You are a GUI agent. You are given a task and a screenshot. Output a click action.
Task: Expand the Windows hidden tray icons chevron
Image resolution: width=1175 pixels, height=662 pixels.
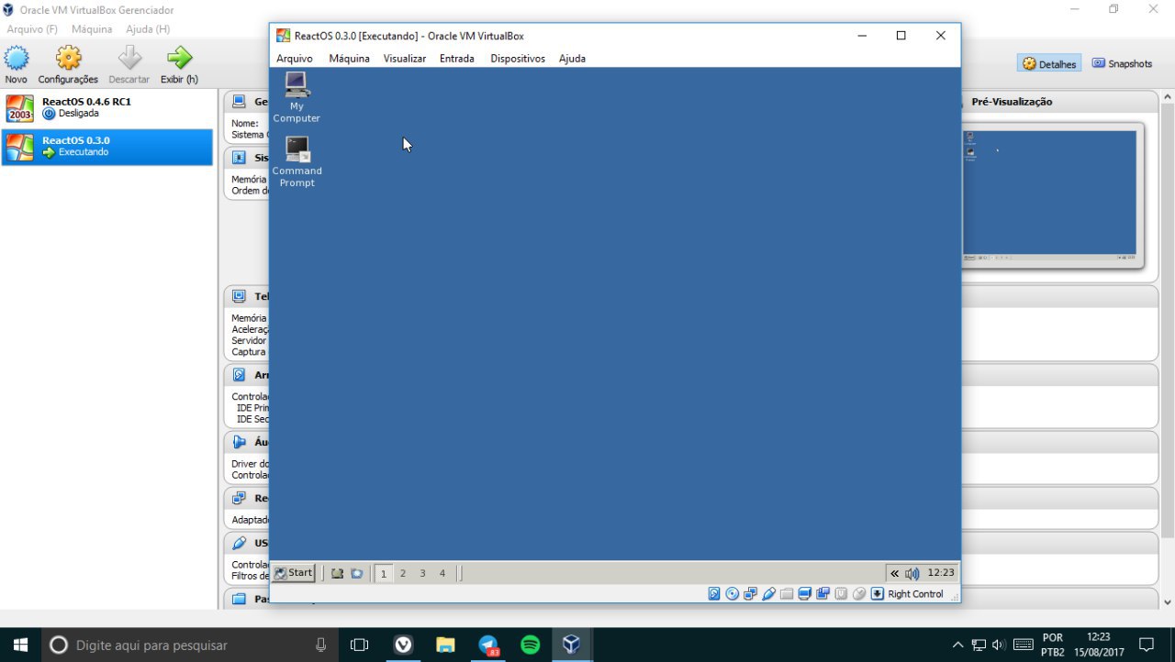click(x=957, y=645)
